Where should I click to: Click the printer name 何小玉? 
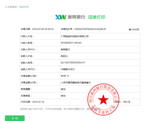(127, 102)
